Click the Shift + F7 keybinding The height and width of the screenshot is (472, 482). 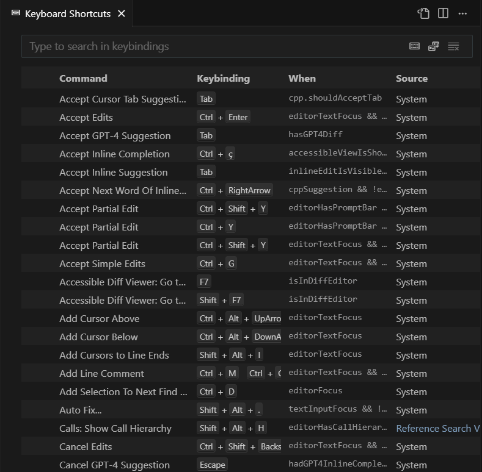pos(220,300)
